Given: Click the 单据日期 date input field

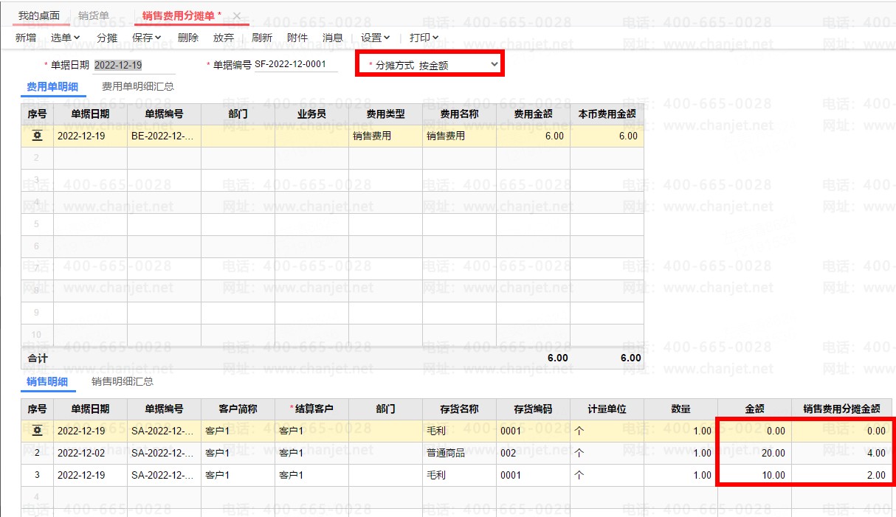Looking at the screenshot, I should tap(134, 65).
